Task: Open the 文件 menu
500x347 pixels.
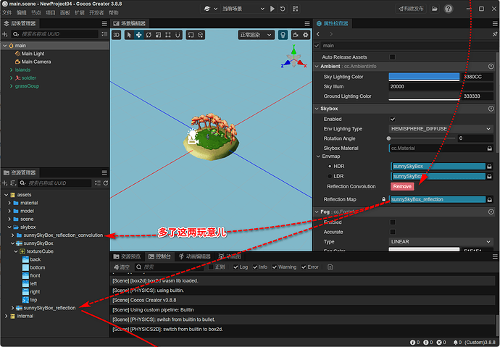Action: [7, 13]
